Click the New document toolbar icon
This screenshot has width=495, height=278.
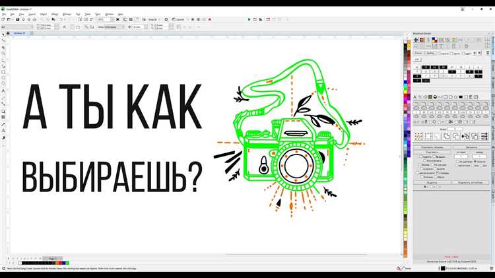(3, 19)
